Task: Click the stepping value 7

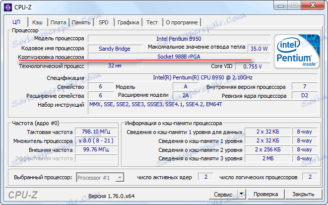Action: pyautogui.click(x=305, y=86)
